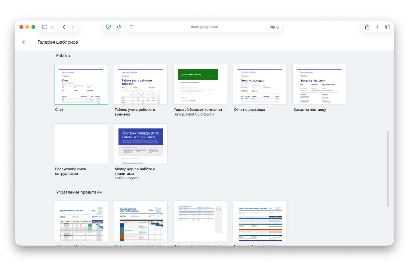Toggle the Safari sidebar icon
Viewport: 409px width, 266px height.
click(45, 27)
